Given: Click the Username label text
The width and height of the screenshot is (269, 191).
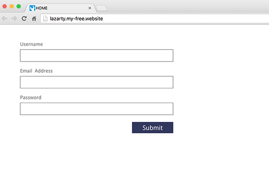Looking at the screenshot, I should coord(31,44).
